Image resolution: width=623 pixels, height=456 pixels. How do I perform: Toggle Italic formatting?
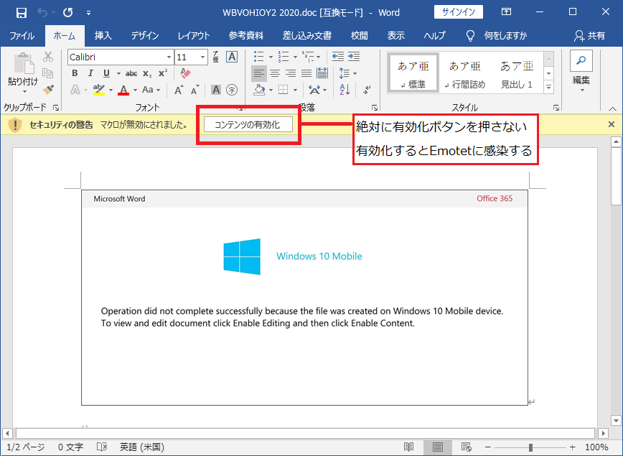[90, 73]
